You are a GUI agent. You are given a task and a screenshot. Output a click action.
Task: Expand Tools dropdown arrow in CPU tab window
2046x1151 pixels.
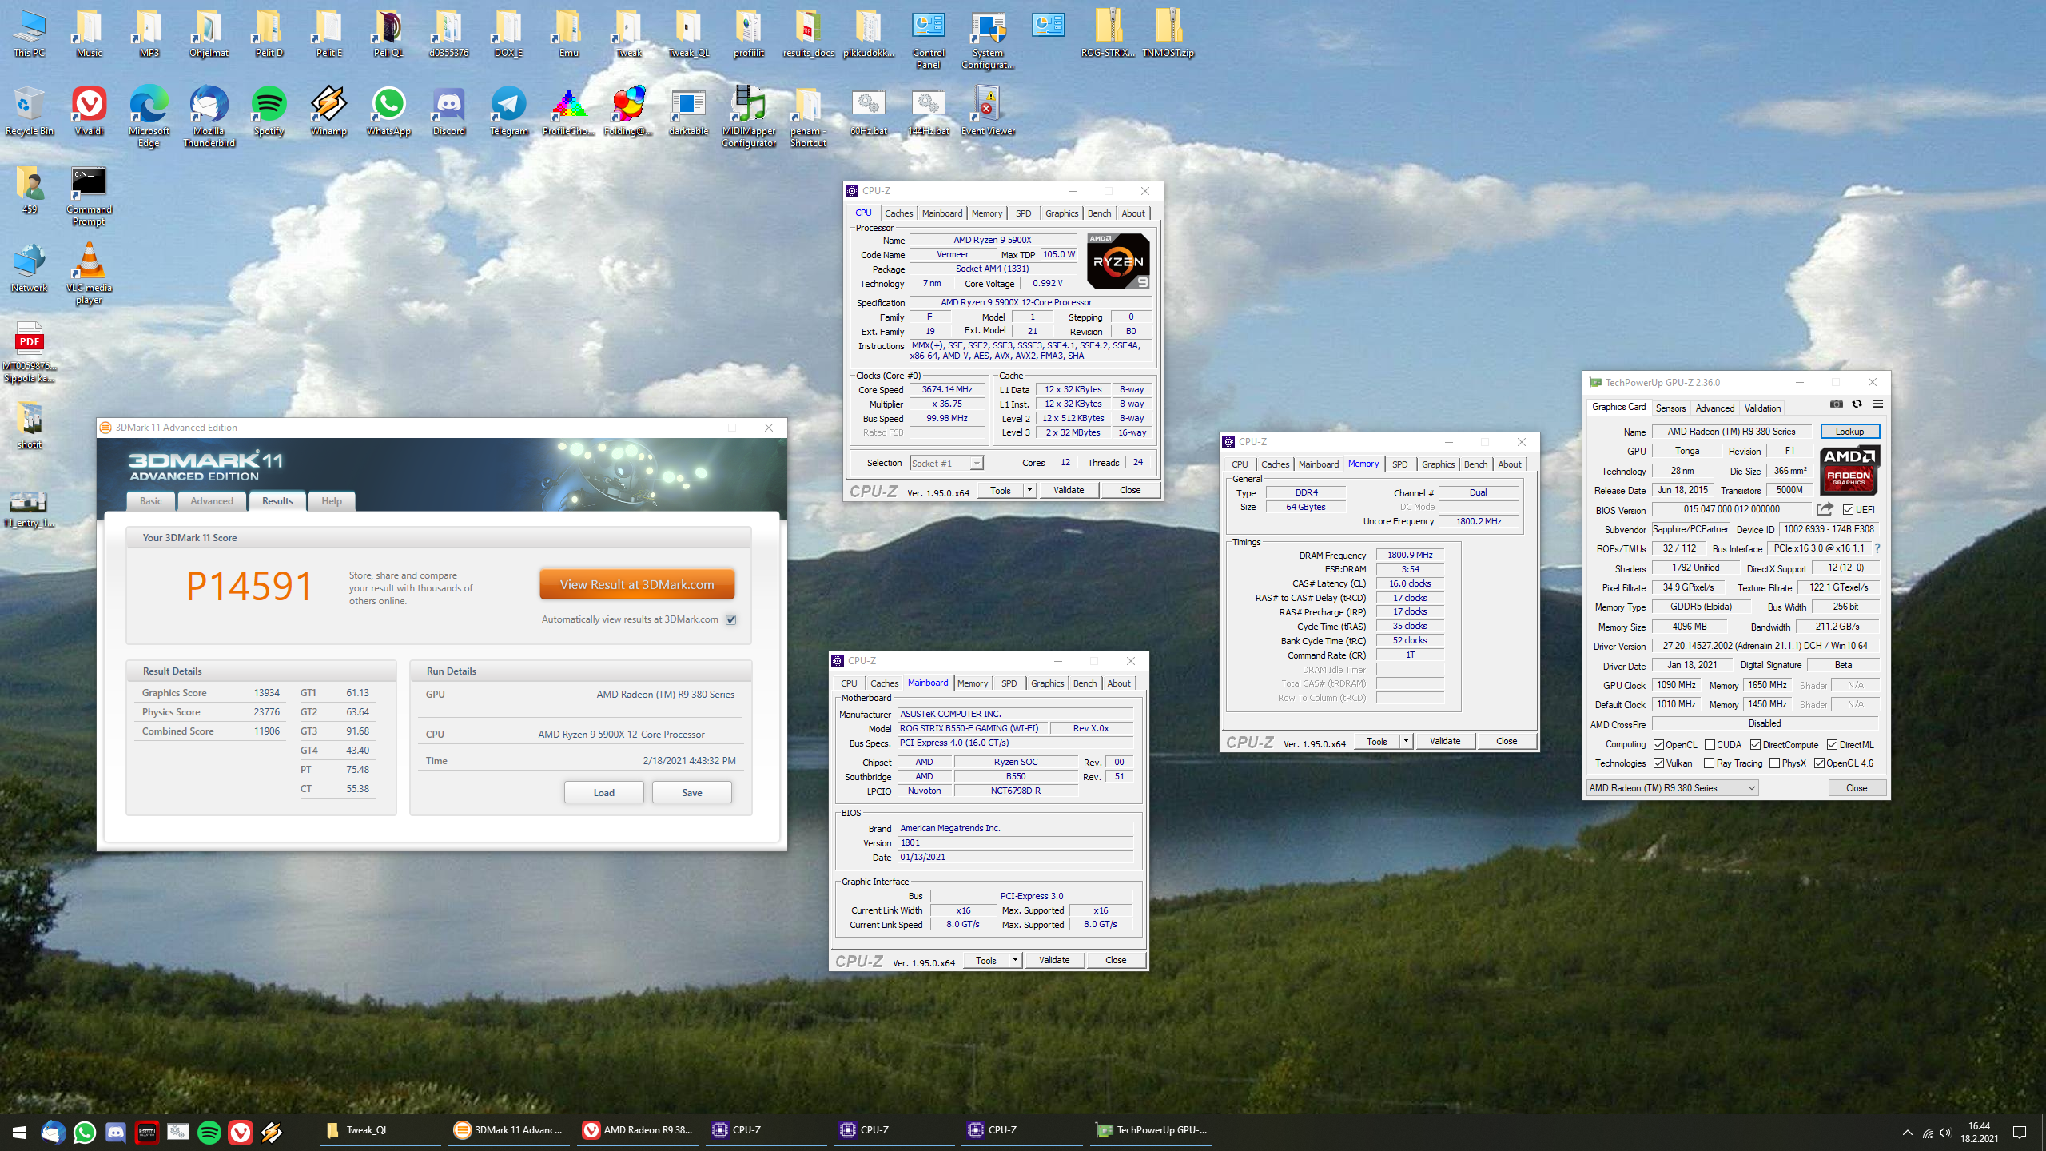click(1029, 490)
